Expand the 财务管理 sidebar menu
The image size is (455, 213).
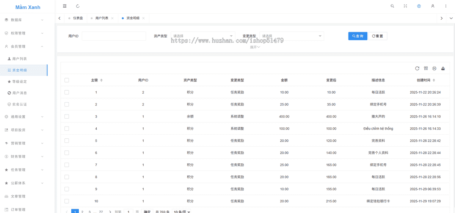click(x=24, y=157)
